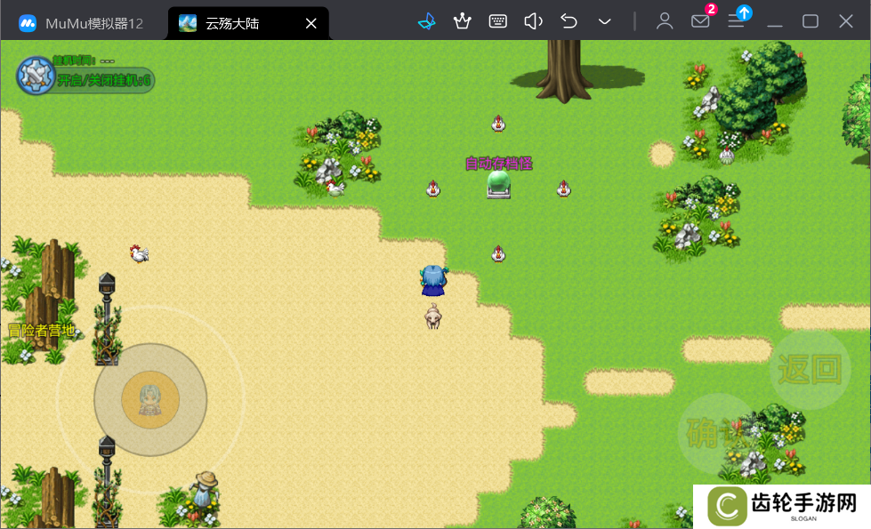The width and height of the screenshot is (871, 529).
Task: Click the chicken right of the save crystal
Action: [x=564, y=188]
